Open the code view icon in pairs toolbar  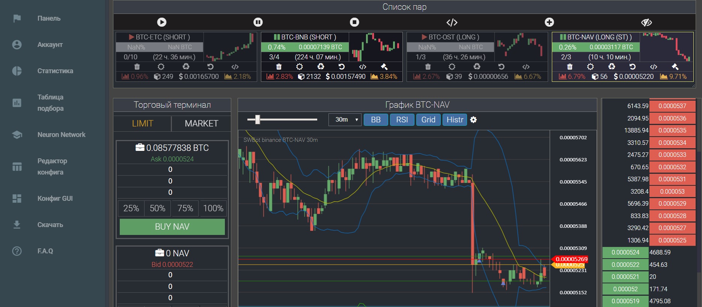(x=452, y=23)
